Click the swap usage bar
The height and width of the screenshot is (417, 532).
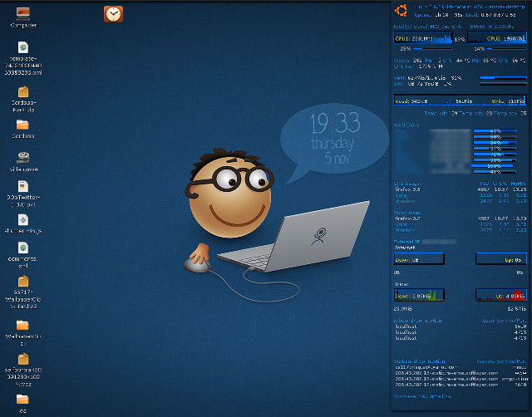tap(503, 83)
